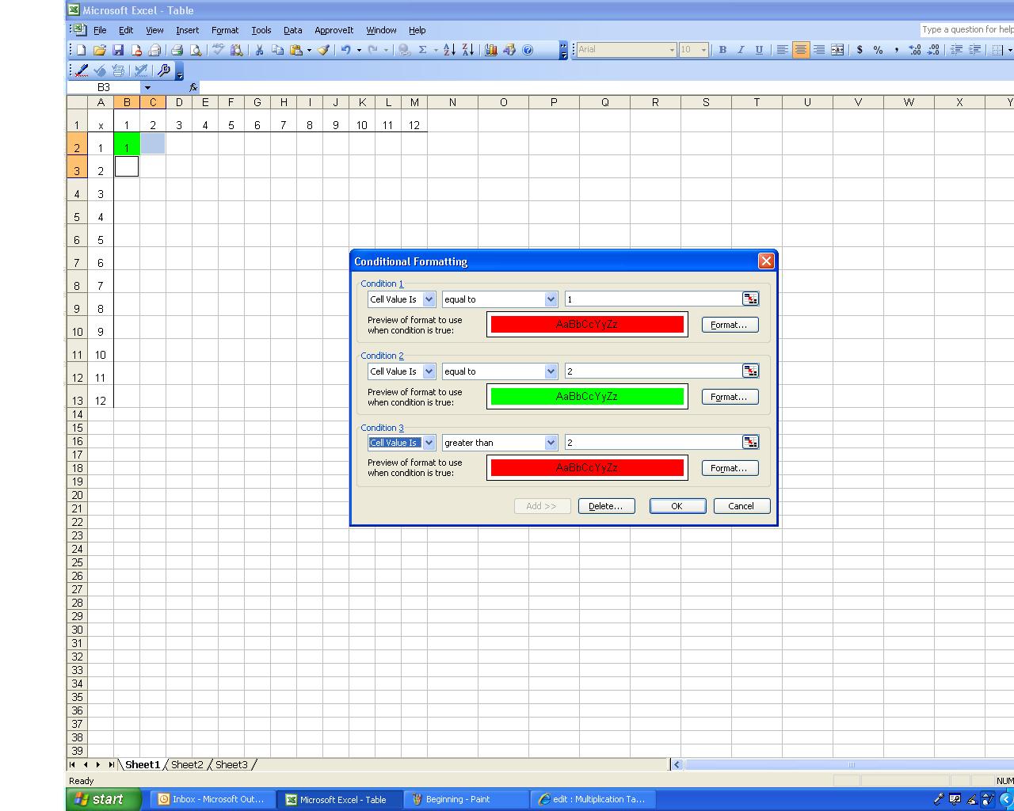1014x811 pixels.
Task: Click the Decrease Indent icon
Action: pos(956,50)
